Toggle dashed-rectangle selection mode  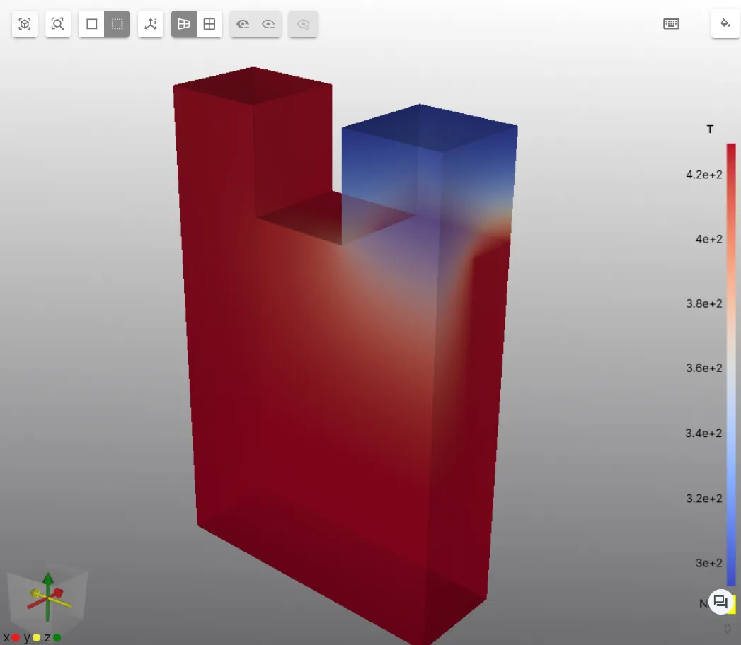pos(117,24)
